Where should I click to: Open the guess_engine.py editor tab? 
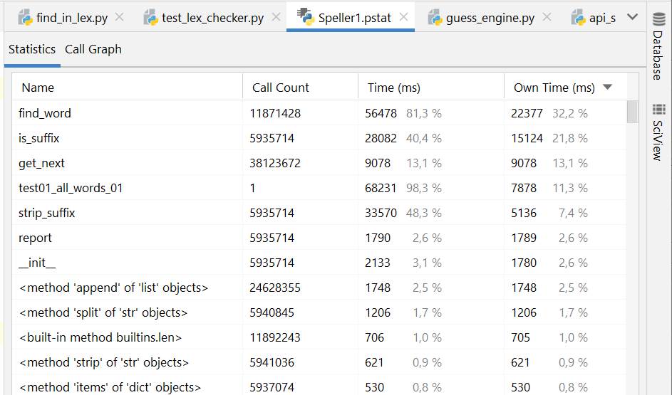[x=490, y=18]
